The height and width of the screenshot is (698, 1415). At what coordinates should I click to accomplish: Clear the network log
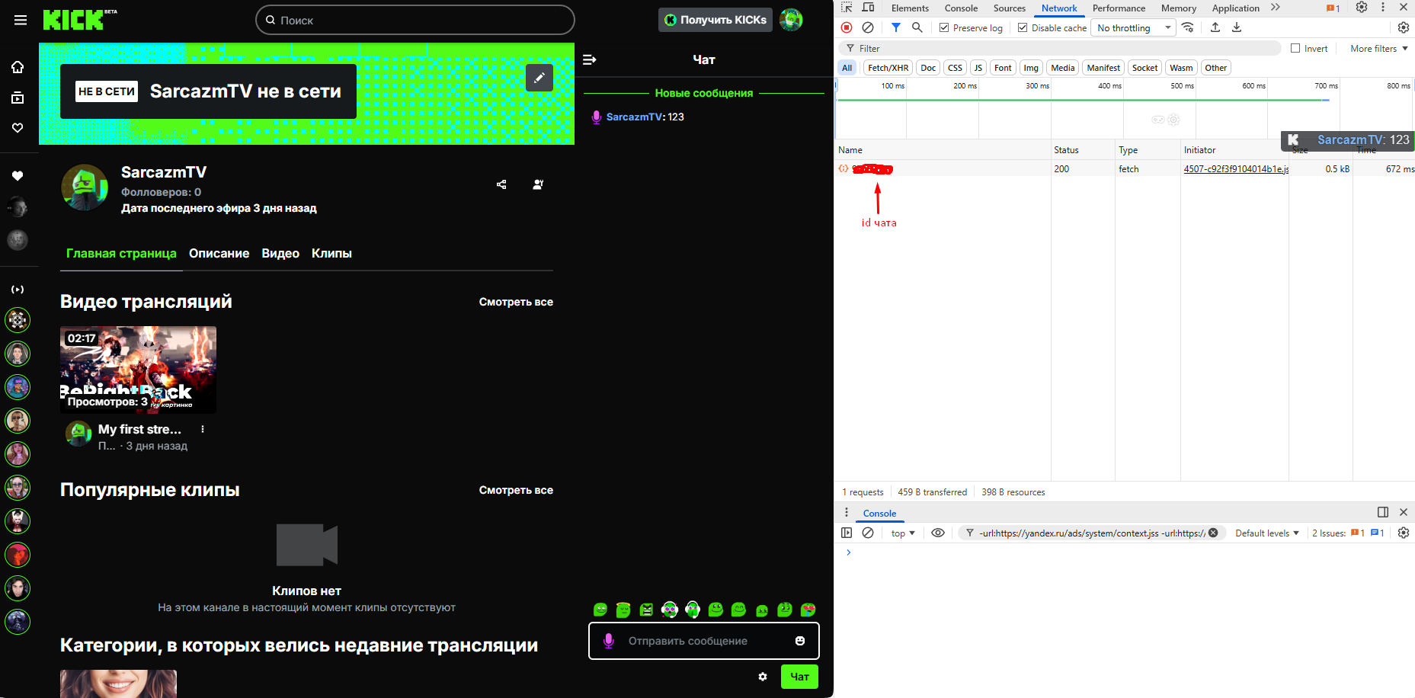[x=868, y=27]
